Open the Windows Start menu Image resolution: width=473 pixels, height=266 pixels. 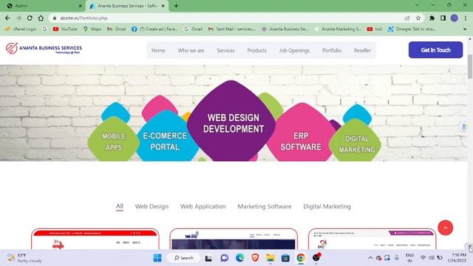[157, 258]
